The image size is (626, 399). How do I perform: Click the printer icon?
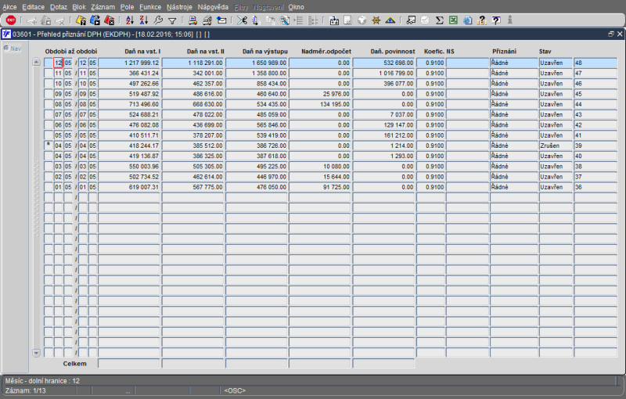(192, 20)
